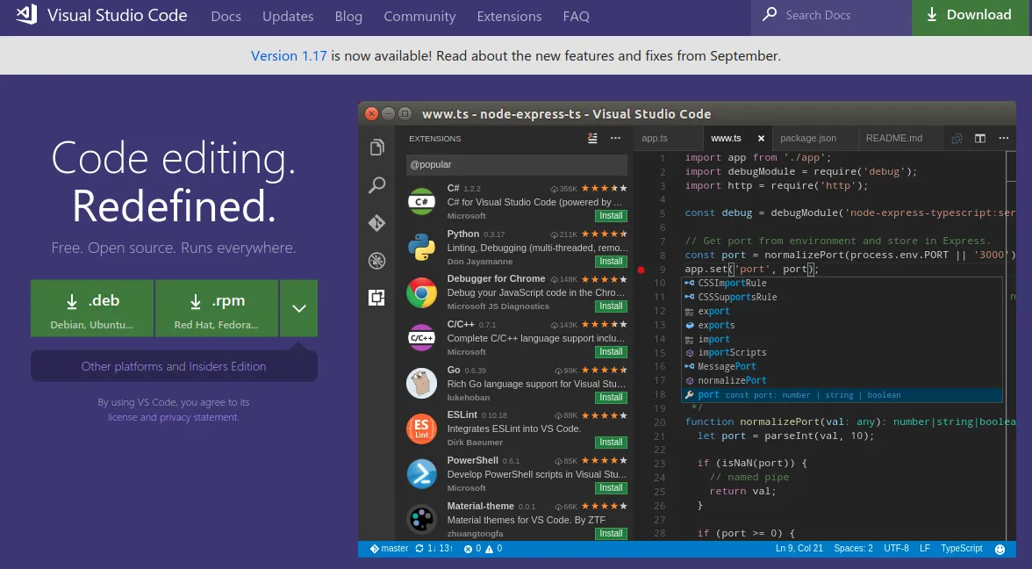Open the Debug icon in activity bar

coord(377,261)
